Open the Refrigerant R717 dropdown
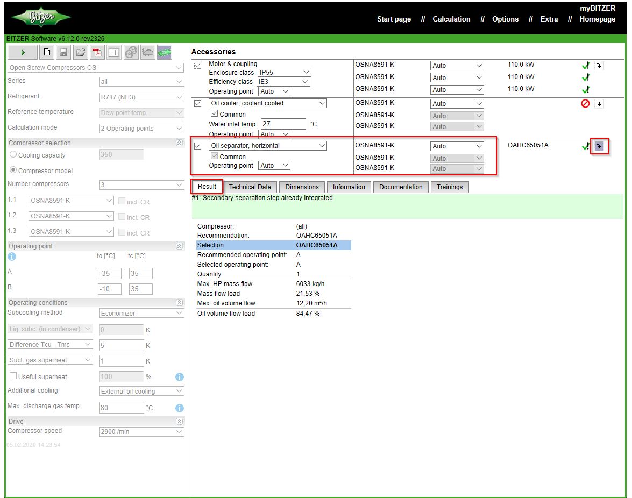This screenshot has height=498, width=632. (x=141, y=97)
